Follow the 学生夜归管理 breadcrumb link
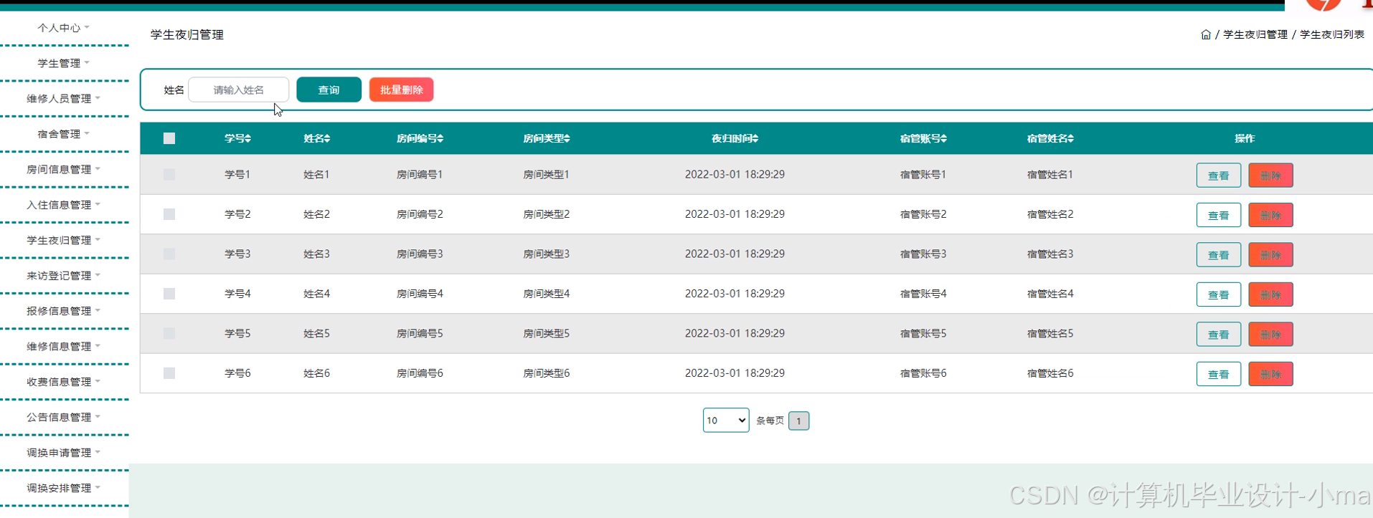The height and width of the screenshot is (518, 1373). tap(1255, 34)
